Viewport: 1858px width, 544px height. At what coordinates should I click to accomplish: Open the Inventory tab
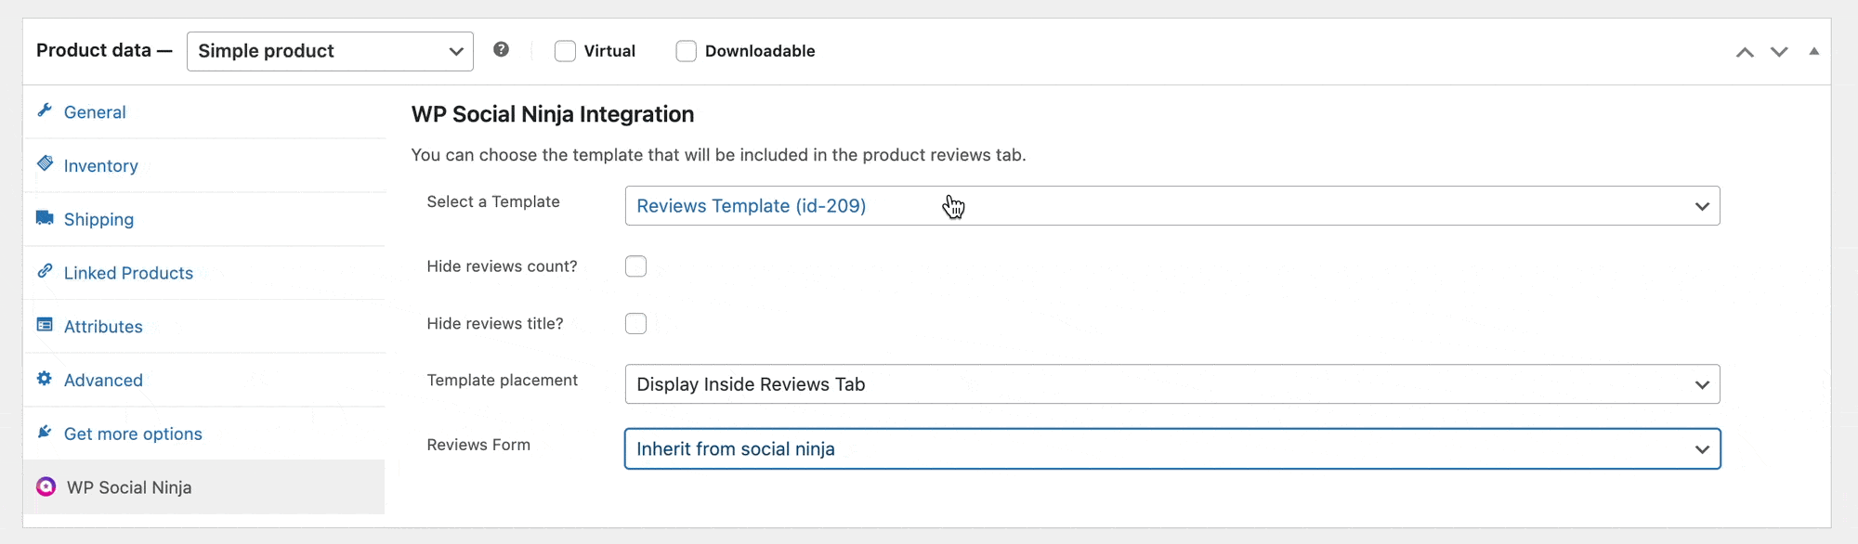coord(203,165)
